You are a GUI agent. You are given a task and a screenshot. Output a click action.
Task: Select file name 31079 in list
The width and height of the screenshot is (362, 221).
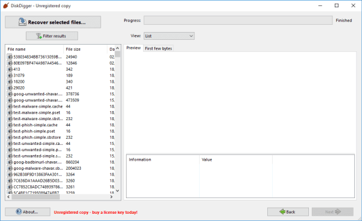[19, 75]
